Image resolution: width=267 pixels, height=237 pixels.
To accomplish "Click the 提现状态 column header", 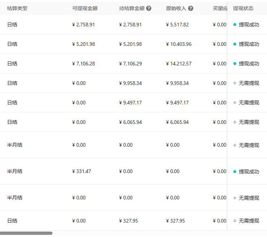I will [243, 8].
